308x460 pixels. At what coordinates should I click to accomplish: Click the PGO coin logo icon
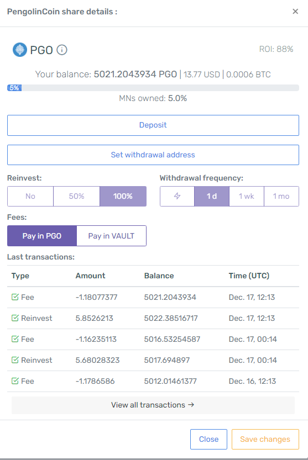20,50
